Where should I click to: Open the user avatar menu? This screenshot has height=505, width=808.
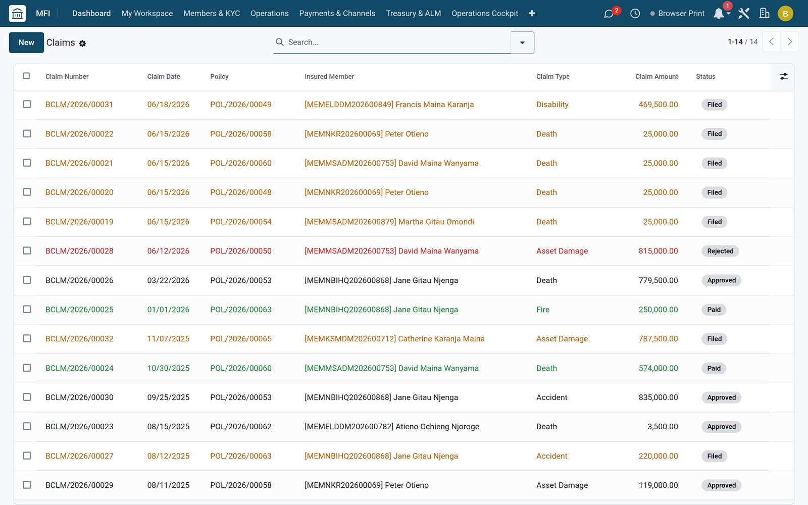pos(785,14)
